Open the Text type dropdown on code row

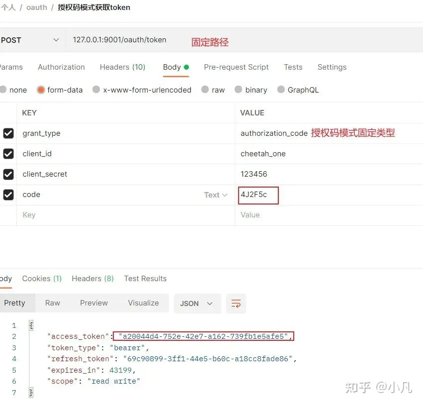216,195
